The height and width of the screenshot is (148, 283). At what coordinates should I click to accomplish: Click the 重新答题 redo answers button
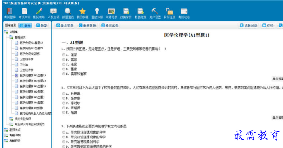pos(87,25)
